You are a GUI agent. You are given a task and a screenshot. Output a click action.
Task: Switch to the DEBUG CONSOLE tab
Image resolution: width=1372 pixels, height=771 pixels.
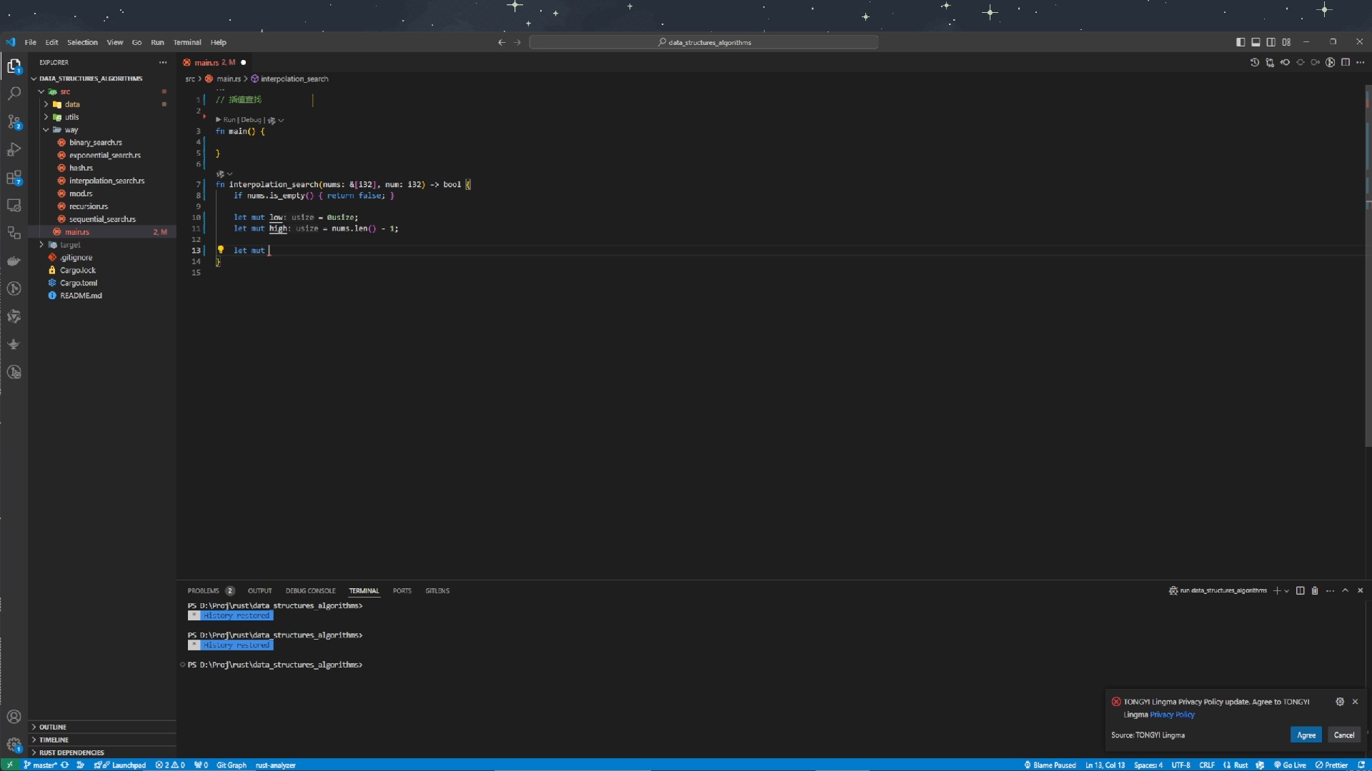310,590
